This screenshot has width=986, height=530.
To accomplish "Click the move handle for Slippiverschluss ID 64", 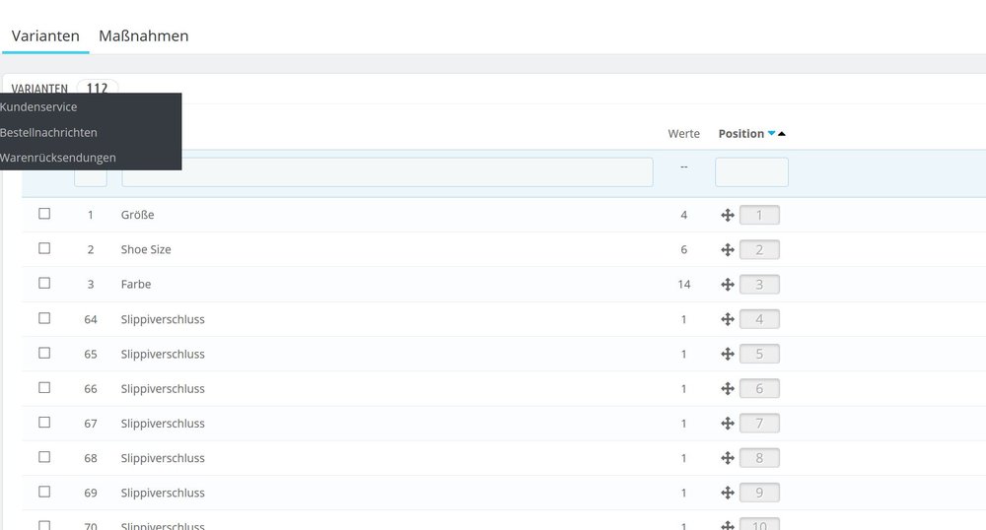I will tap(728, 319).
